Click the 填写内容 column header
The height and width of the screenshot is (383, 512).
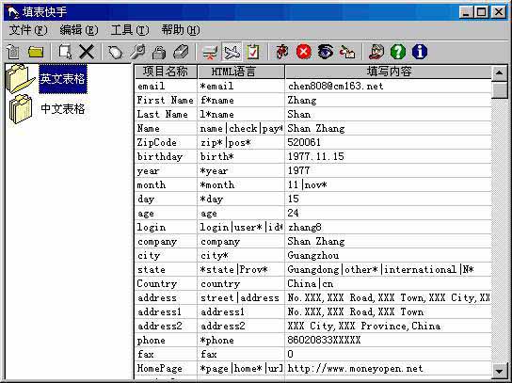pyautogui.click(x=389, y=72)
